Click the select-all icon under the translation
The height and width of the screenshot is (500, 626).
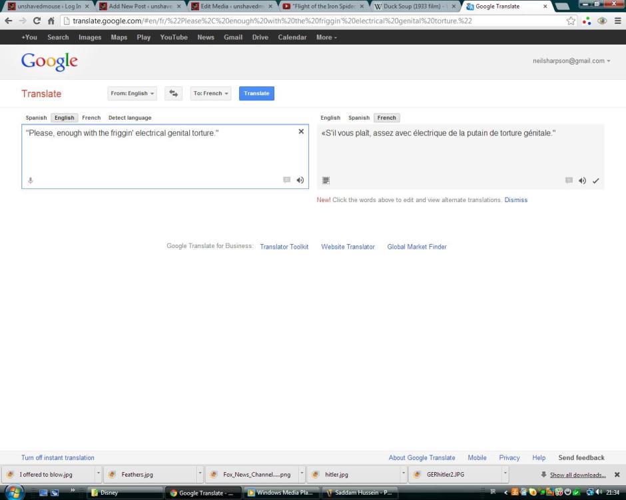(x=326, y=180)
